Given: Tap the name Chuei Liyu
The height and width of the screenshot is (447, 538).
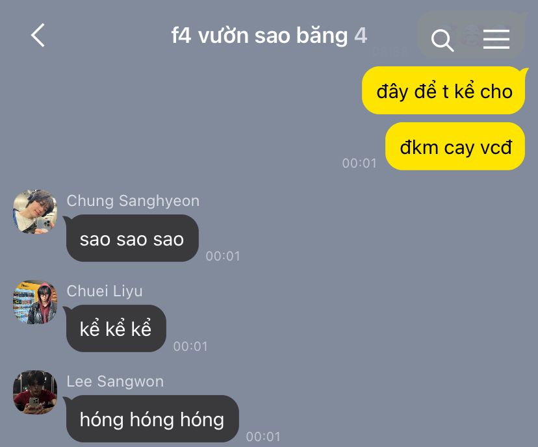Looking at the screenshot, I should (x=105, y=291).
